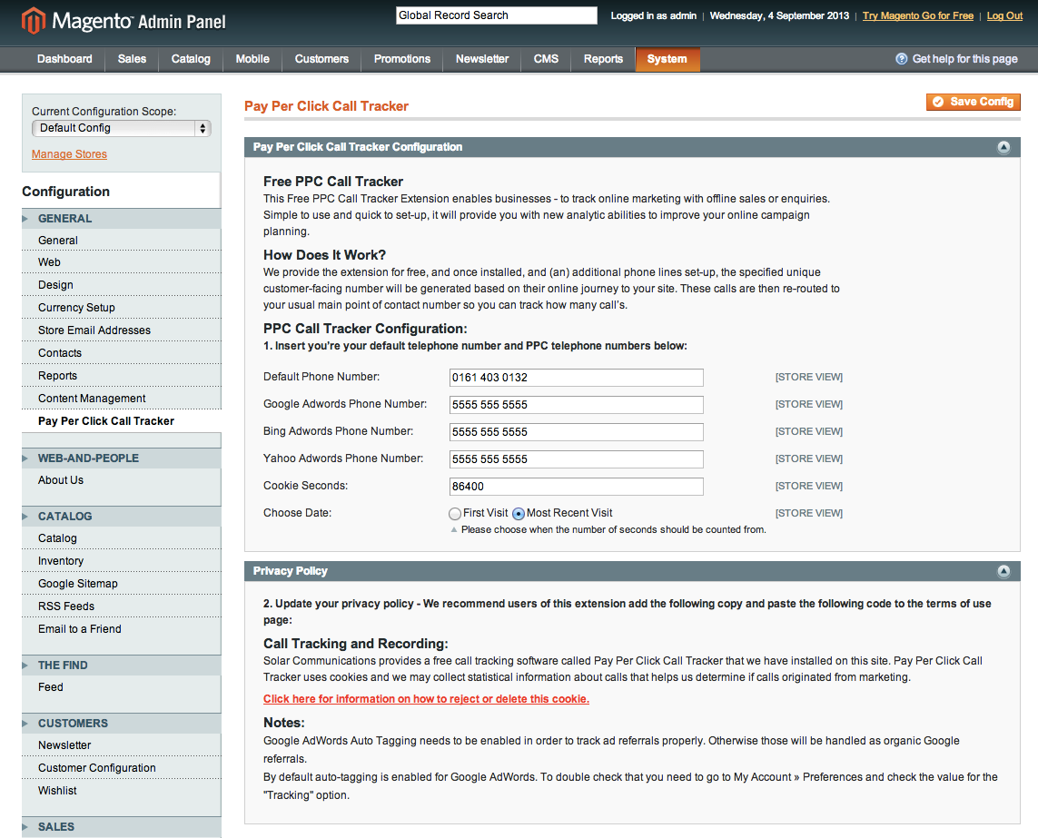Click the Magento logo icon
The image size is (1038, 838).
[34, 21]
